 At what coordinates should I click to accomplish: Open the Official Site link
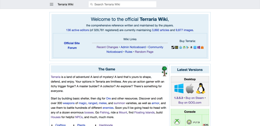point(72,43)
